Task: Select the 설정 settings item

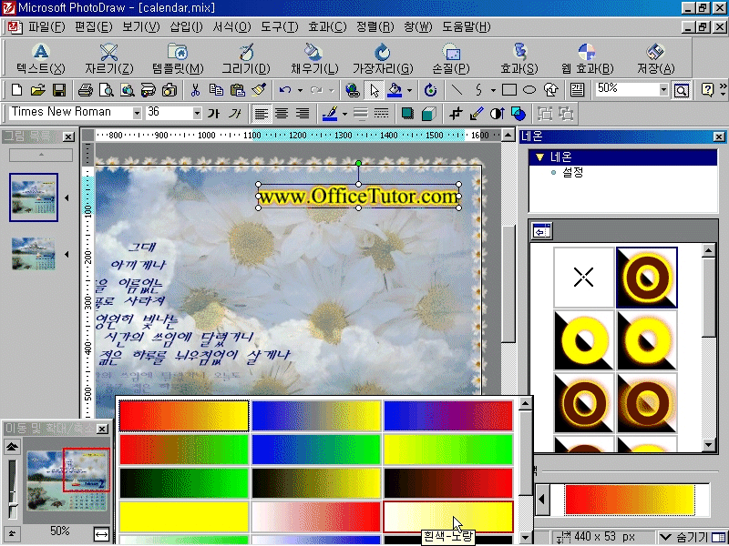Action: (572, 172)
